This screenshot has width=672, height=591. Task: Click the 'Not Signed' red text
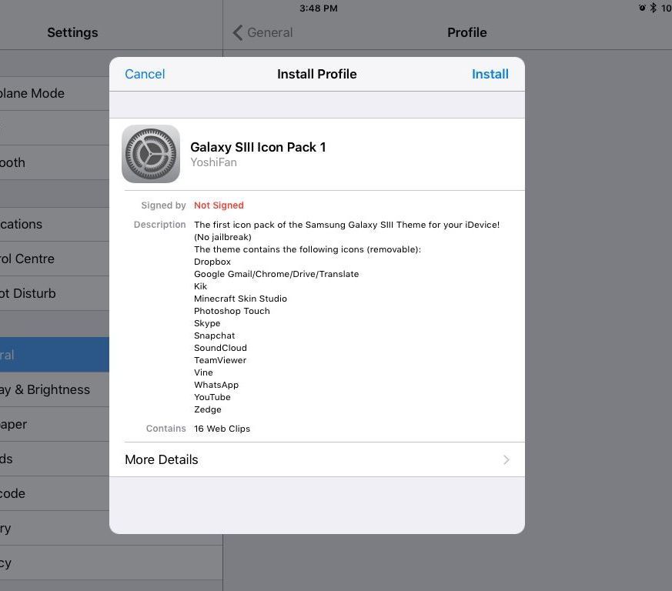pyautogui.click(x=219, y=205)
